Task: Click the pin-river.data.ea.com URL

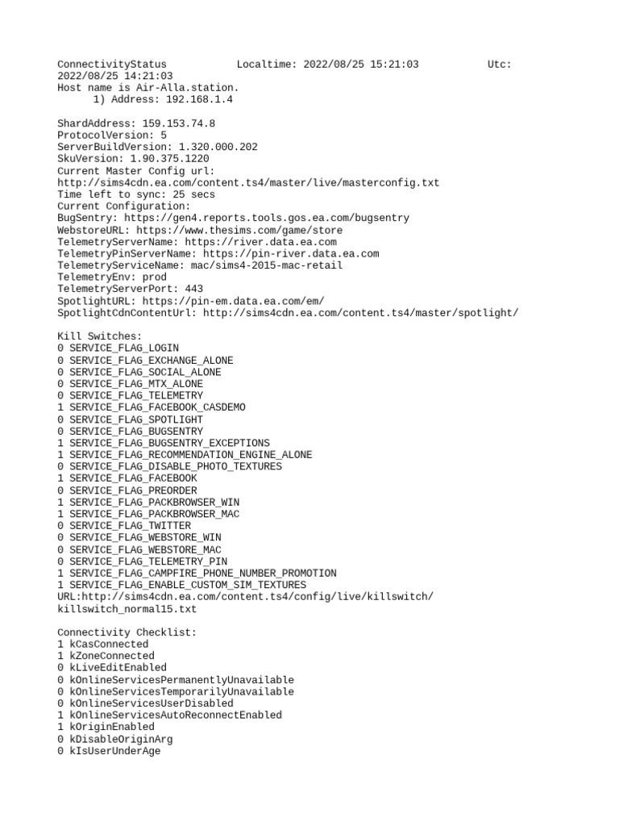Action: (291, 253)
